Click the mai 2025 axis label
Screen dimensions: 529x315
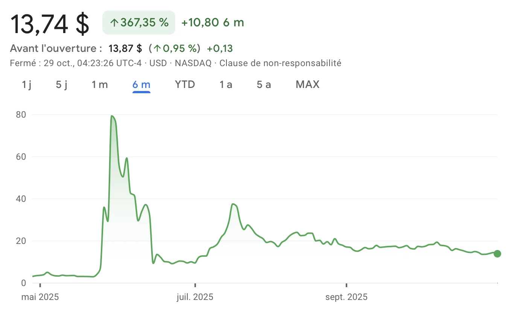click(x=40, y=297)
